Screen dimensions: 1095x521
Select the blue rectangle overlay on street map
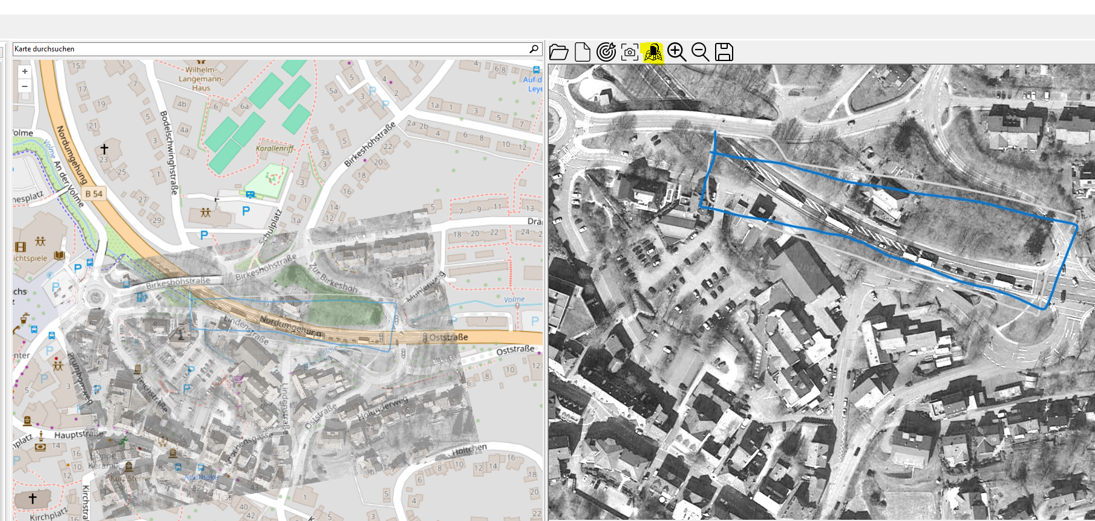coord(293,320)
